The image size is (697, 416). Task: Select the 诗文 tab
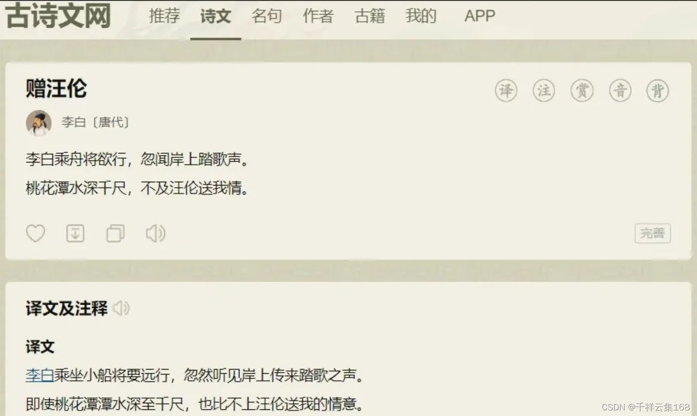(x=215, y=16)
